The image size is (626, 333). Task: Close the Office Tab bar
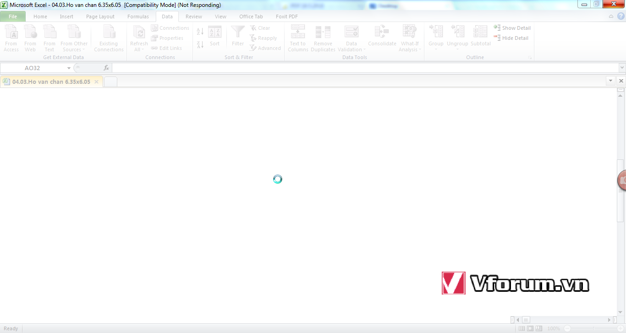621,81
